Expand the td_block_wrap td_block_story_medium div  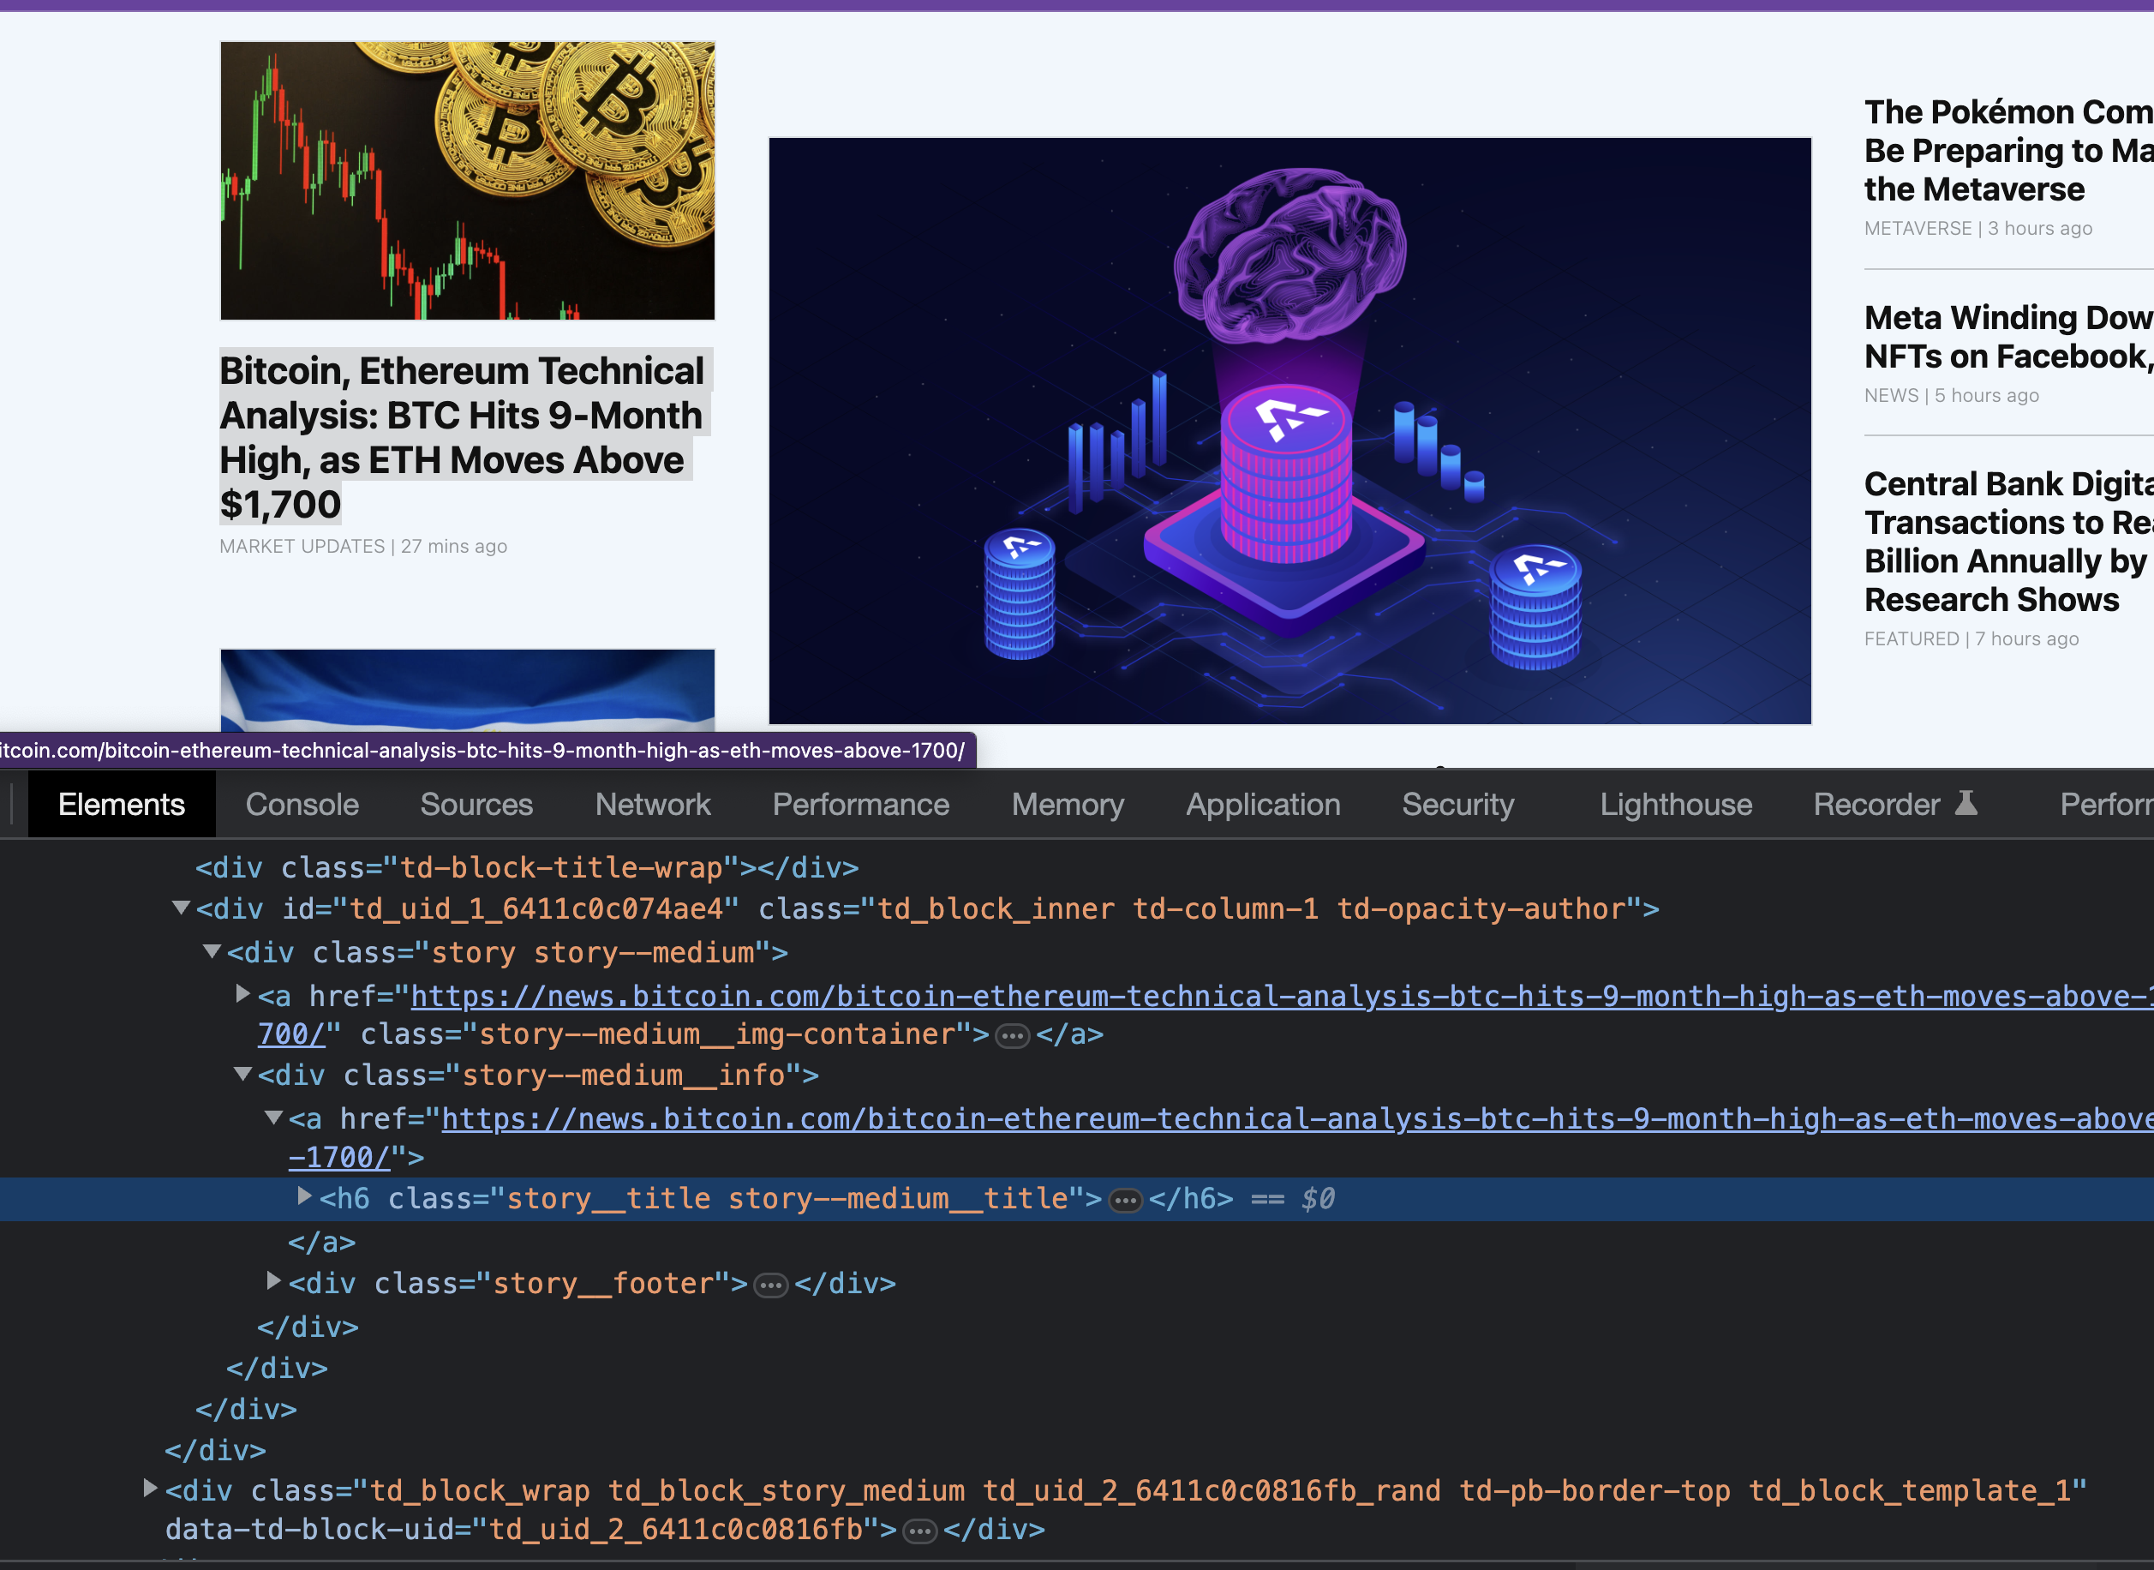pos(150,1489)
